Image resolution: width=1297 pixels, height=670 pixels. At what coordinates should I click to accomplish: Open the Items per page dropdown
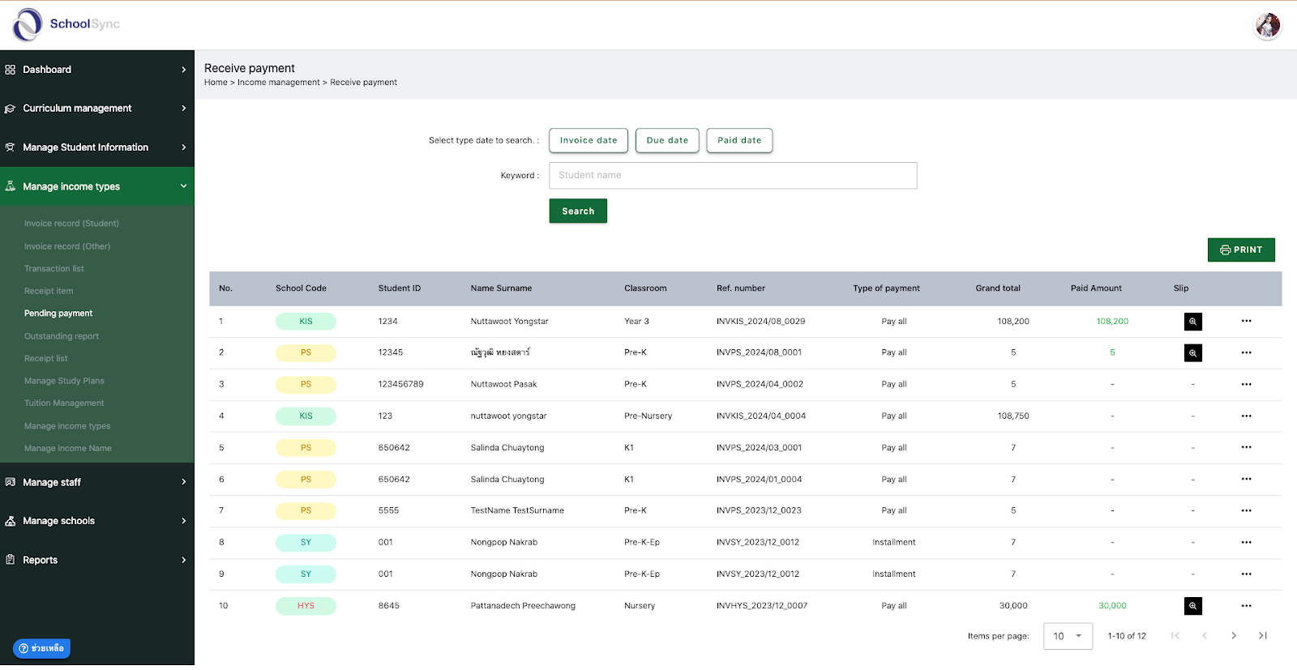click(1068, 636)
